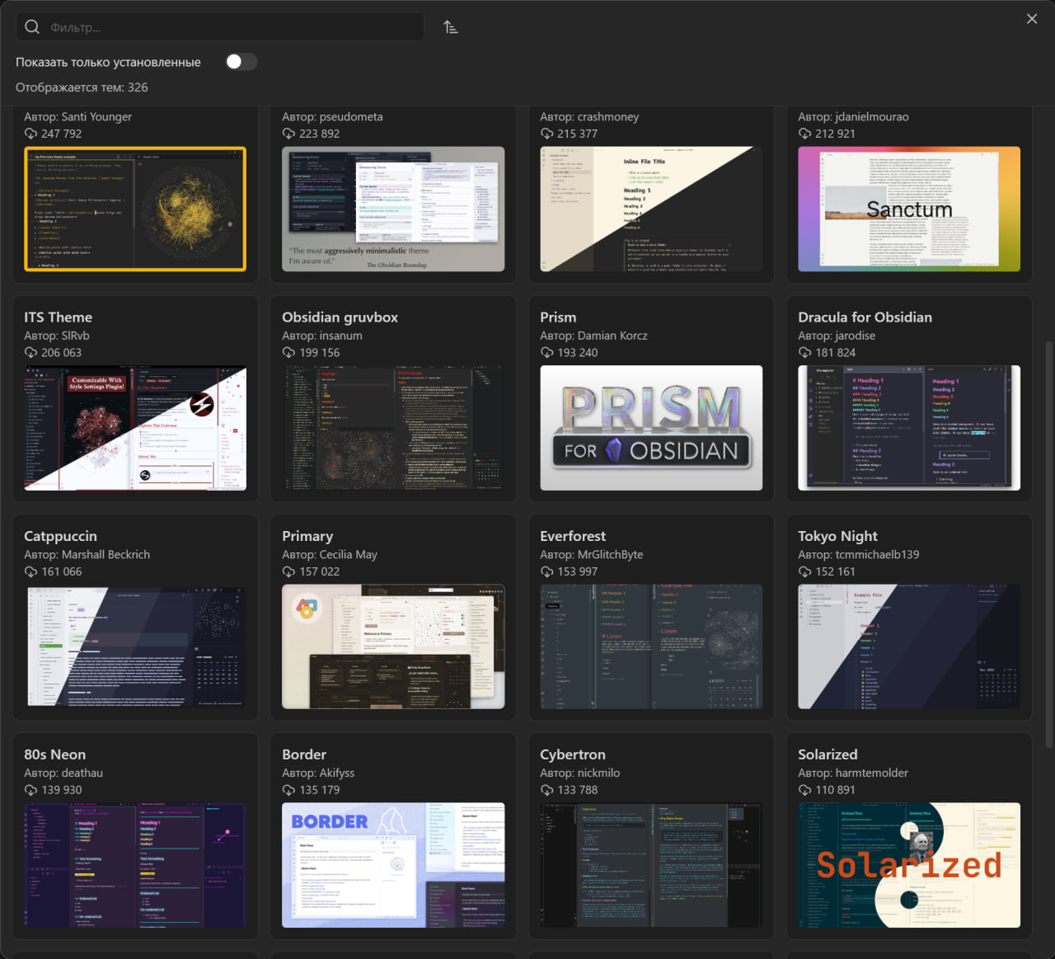Image resolution: width=1055 pixels, height=959 pixels.
Task: Click download icon beside Catppuccin's 161 066
Action: pyautogui.click(x=30, y=571)
